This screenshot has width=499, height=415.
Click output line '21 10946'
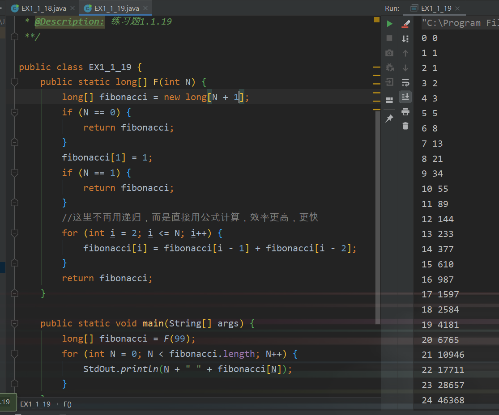[x=443, y=355]
